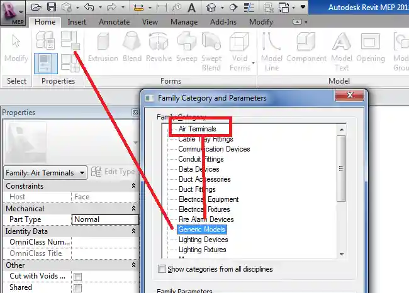The width and height of the screenshot is (409, 293).
Task: Switch to the Manage ribbon tab
Action: (x=184, y=22)
